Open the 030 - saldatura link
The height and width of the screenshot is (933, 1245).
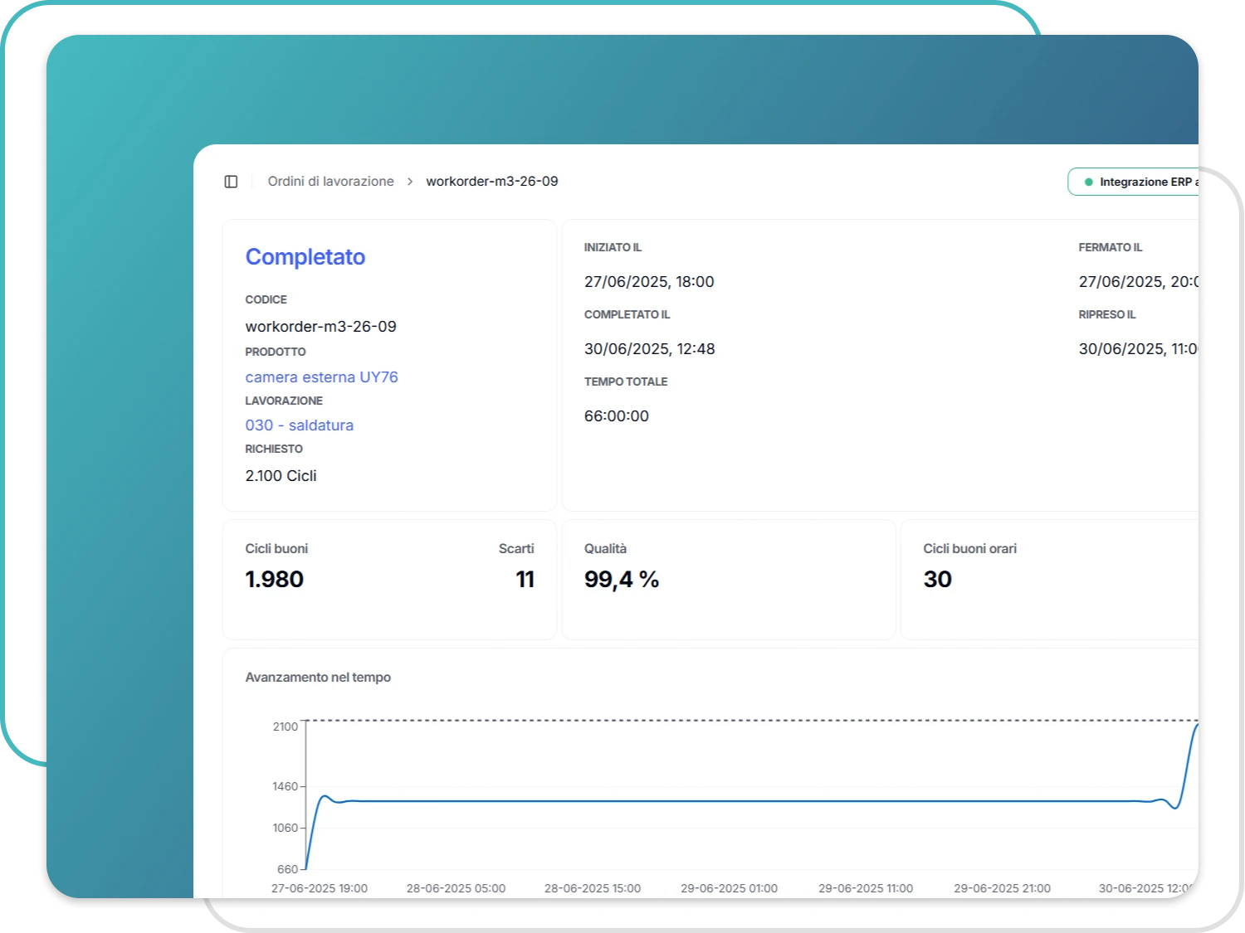(x=299, y=425)
